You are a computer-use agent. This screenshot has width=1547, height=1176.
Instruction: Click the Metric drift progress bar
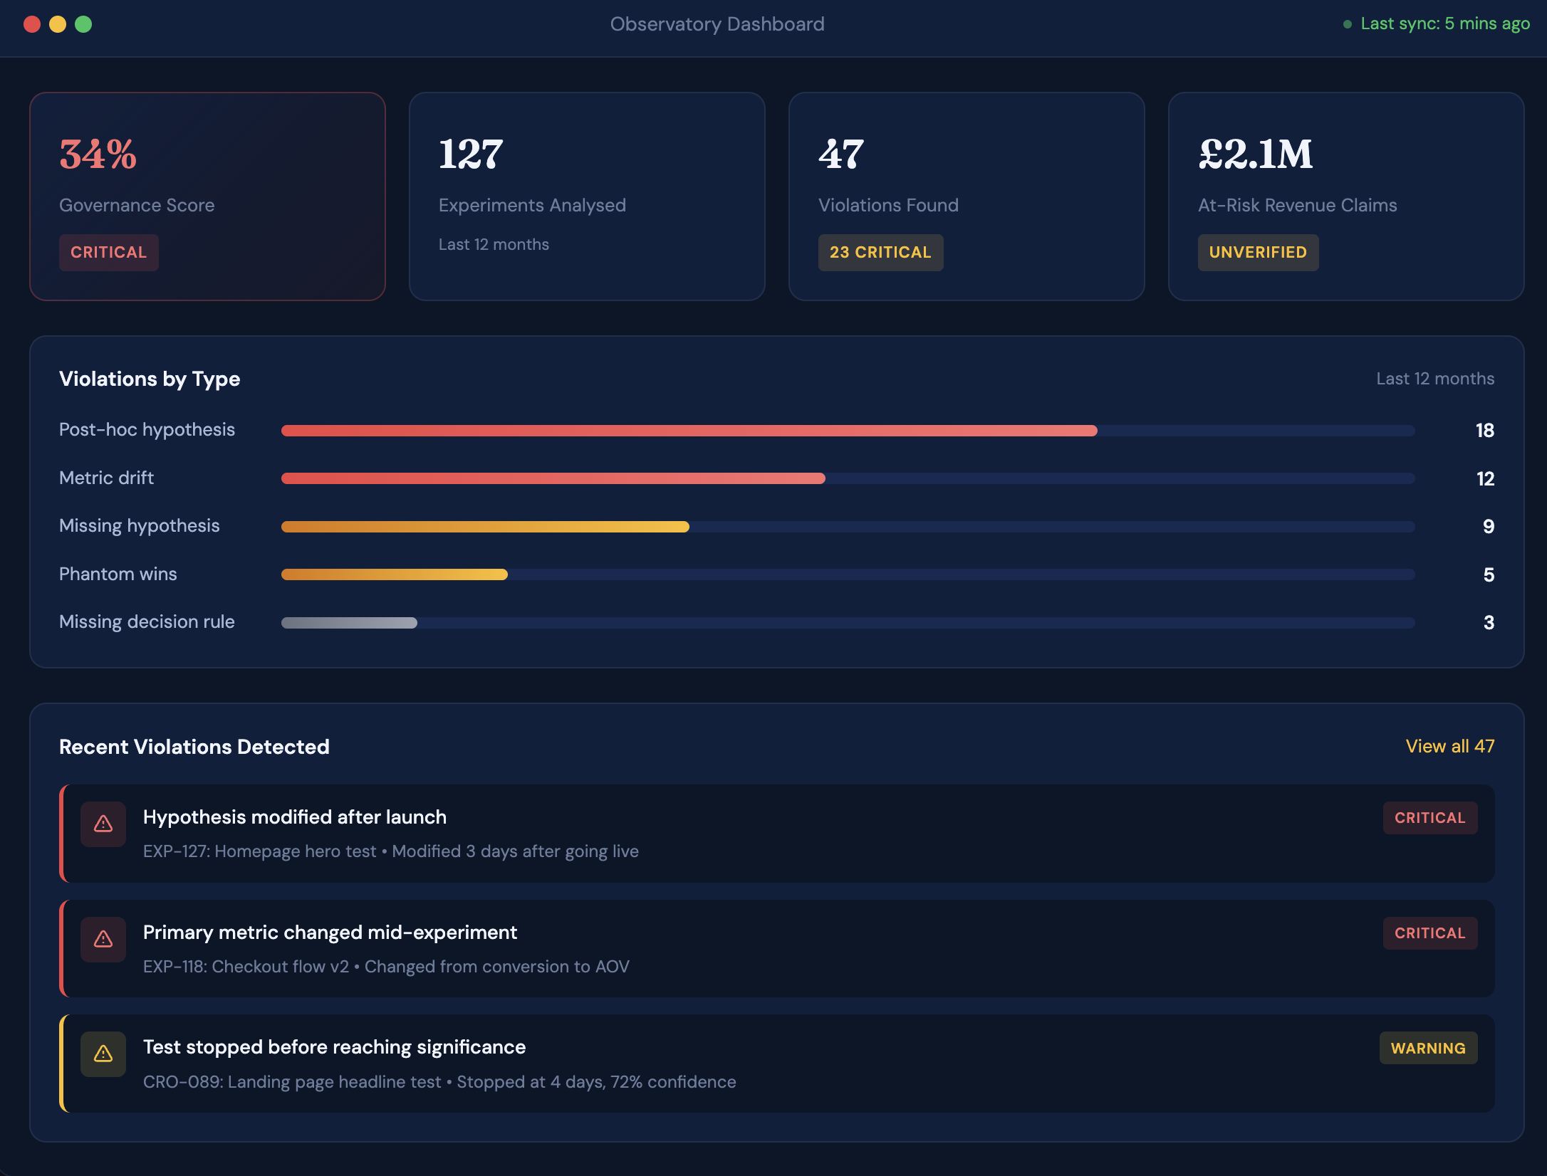click(553, 478)
